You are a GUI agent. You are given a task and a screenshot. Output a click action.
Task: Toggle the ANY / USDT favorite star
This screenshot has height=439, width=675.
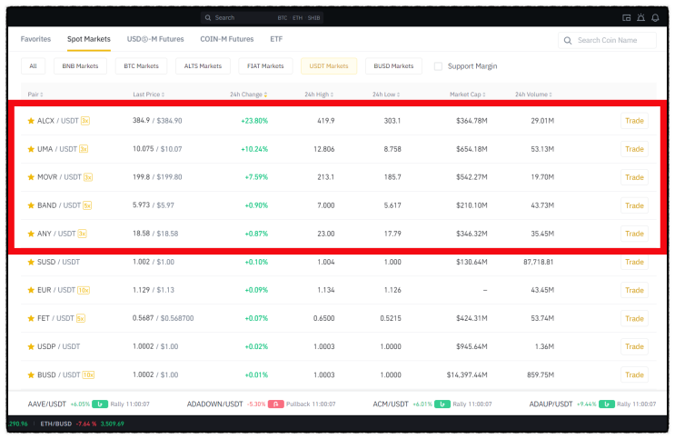point(31,234)
